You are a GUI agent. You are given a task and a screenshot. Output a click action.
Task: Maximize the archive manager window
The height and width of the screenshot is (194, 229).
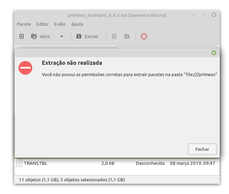click(204, 15)
